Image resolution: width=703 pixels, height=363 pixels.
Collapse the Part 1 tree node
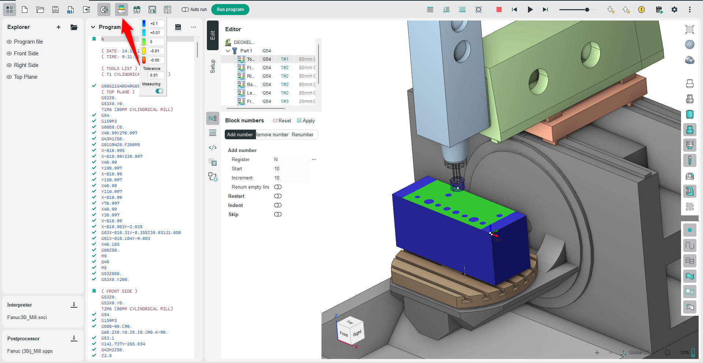click(x=228, y=51)
